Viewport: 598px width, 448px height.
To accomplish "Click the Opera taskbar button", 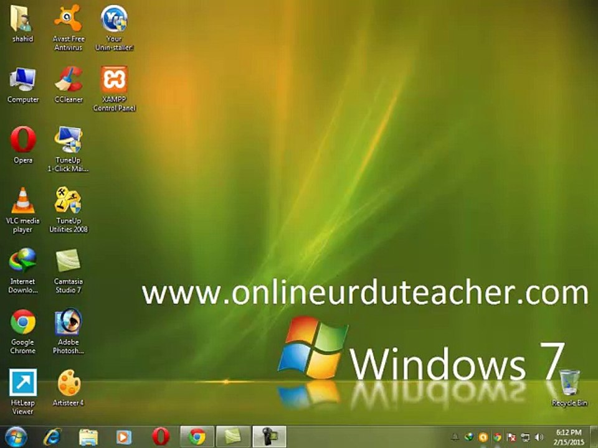I will (161, 437).
